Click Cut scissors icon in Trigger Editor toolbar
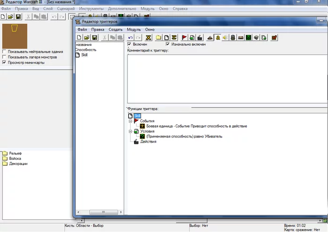Screen dimensions: 328x232 pyautogui.click(x=104, y=37)
